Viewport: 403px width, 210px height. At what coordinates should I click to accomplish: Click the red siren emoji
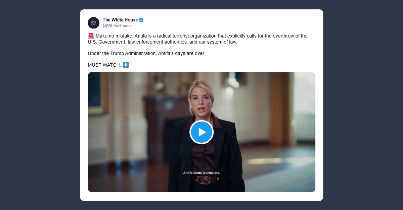point(91,36)
